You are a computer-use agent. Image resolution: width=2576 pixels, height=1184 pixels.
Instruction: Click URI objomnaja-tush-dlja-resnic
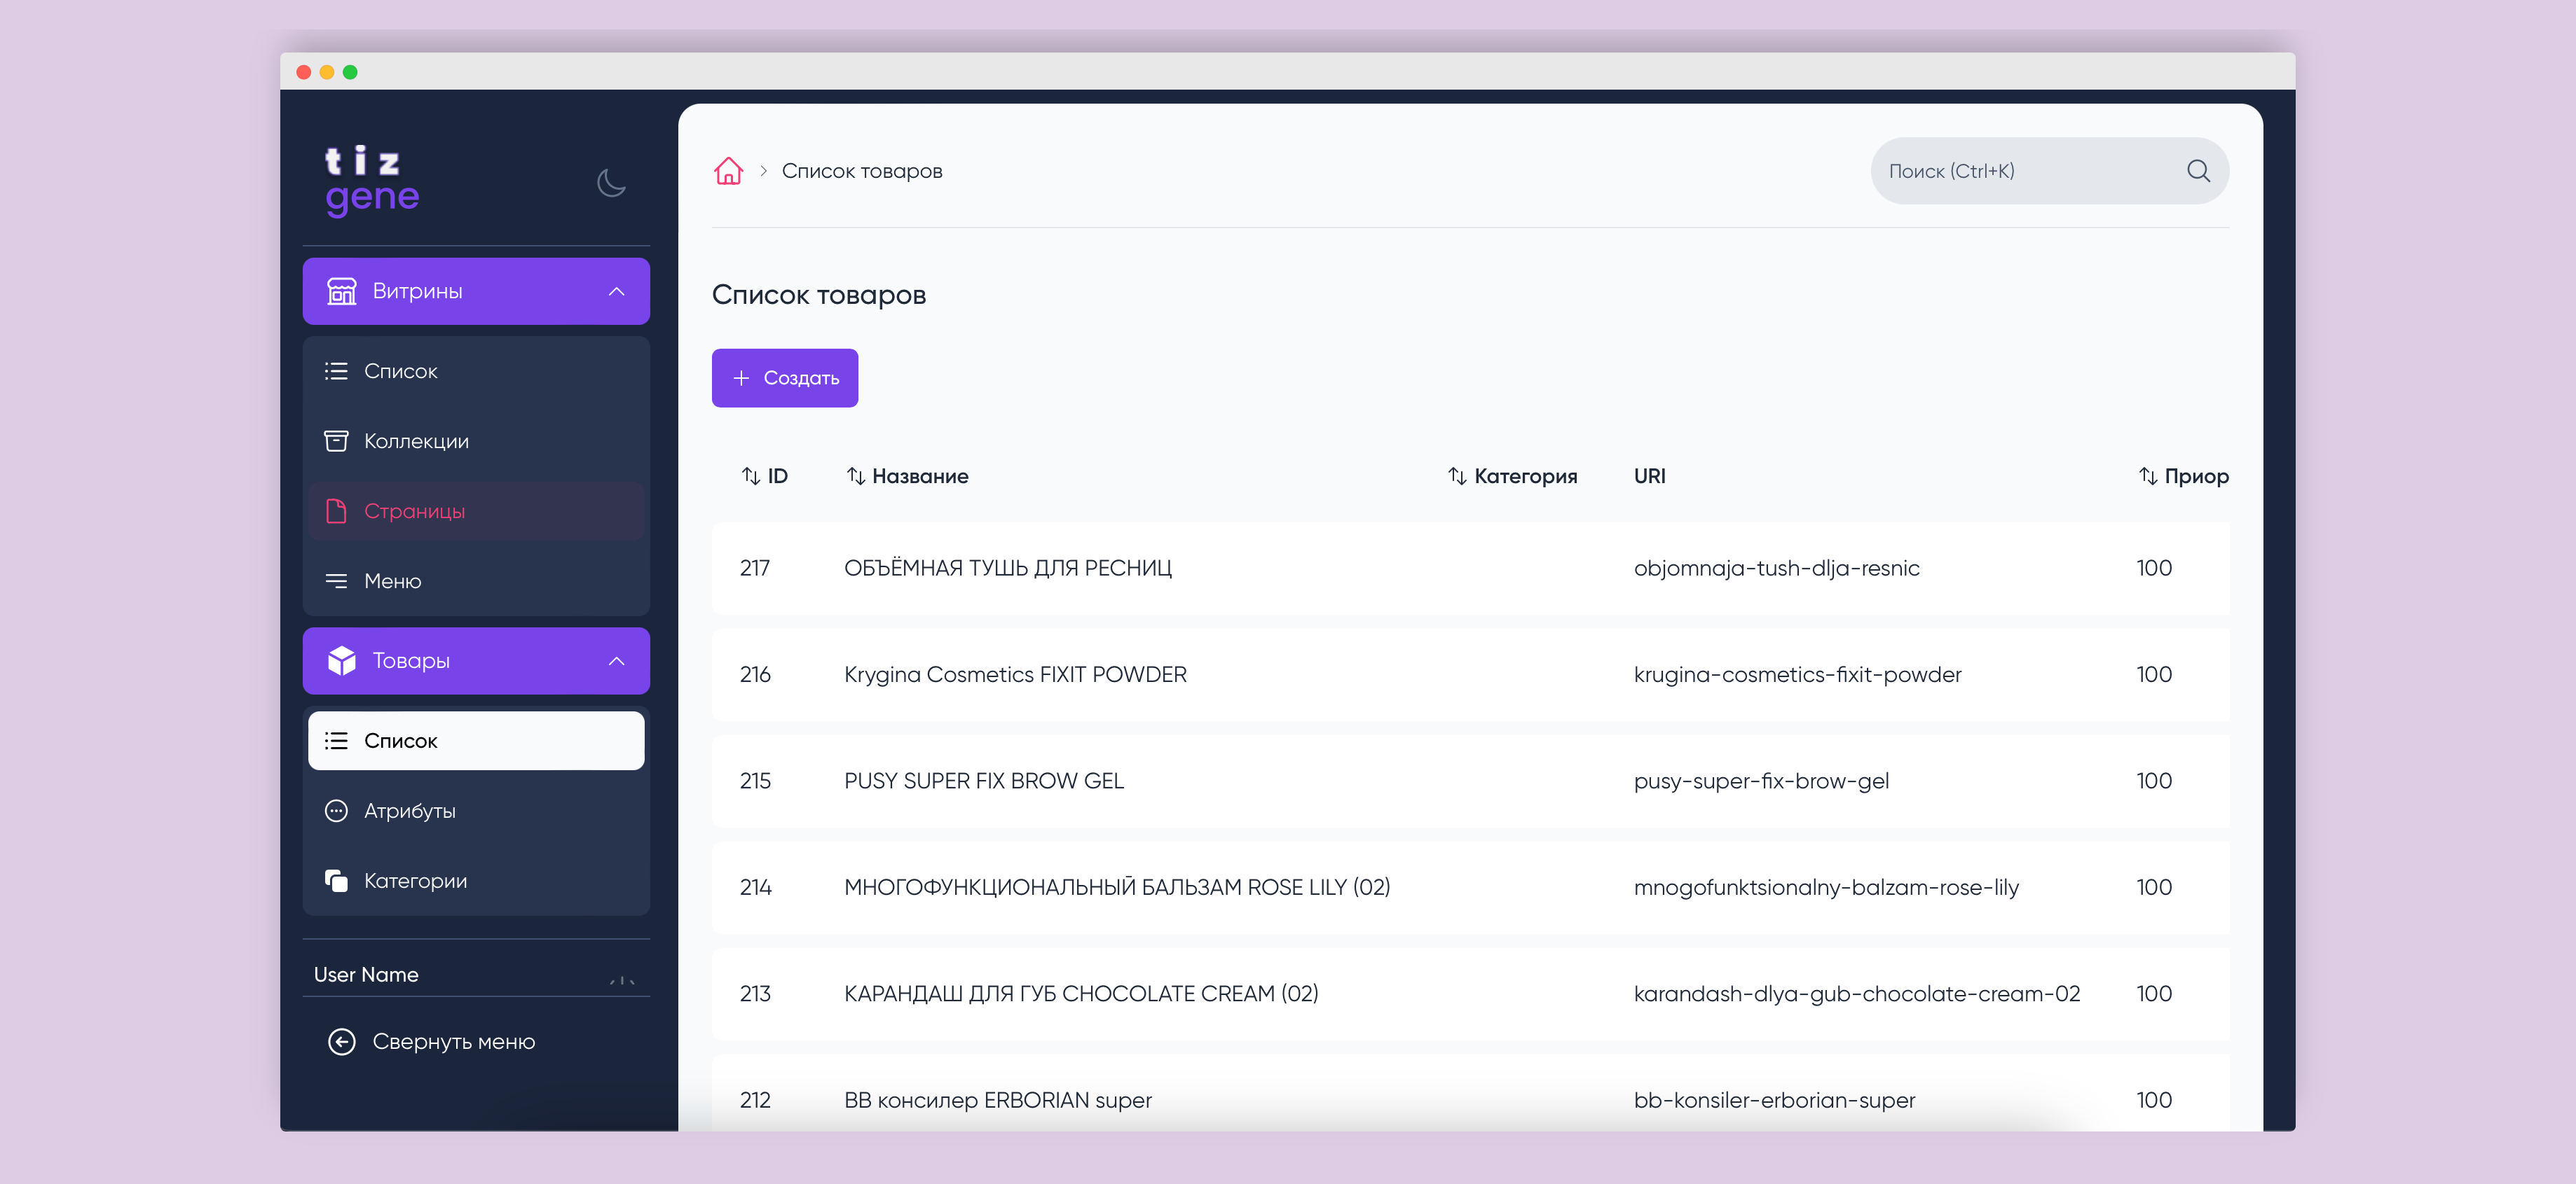pyautogui.click(x=1776, y=568)
